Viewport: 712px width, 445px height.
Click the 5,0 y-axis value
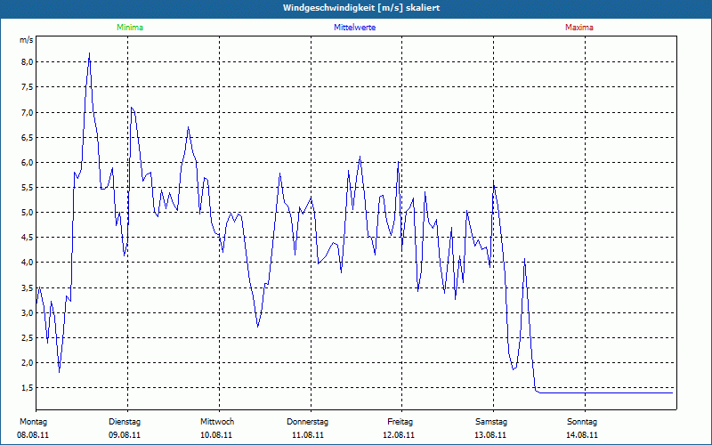(28, 213)
